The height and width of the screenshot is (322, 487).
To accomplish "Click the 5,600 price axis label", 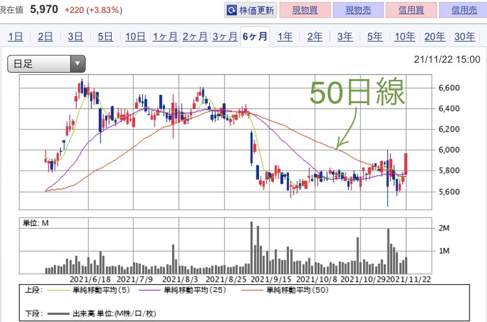I will click(x=449, y=192).
